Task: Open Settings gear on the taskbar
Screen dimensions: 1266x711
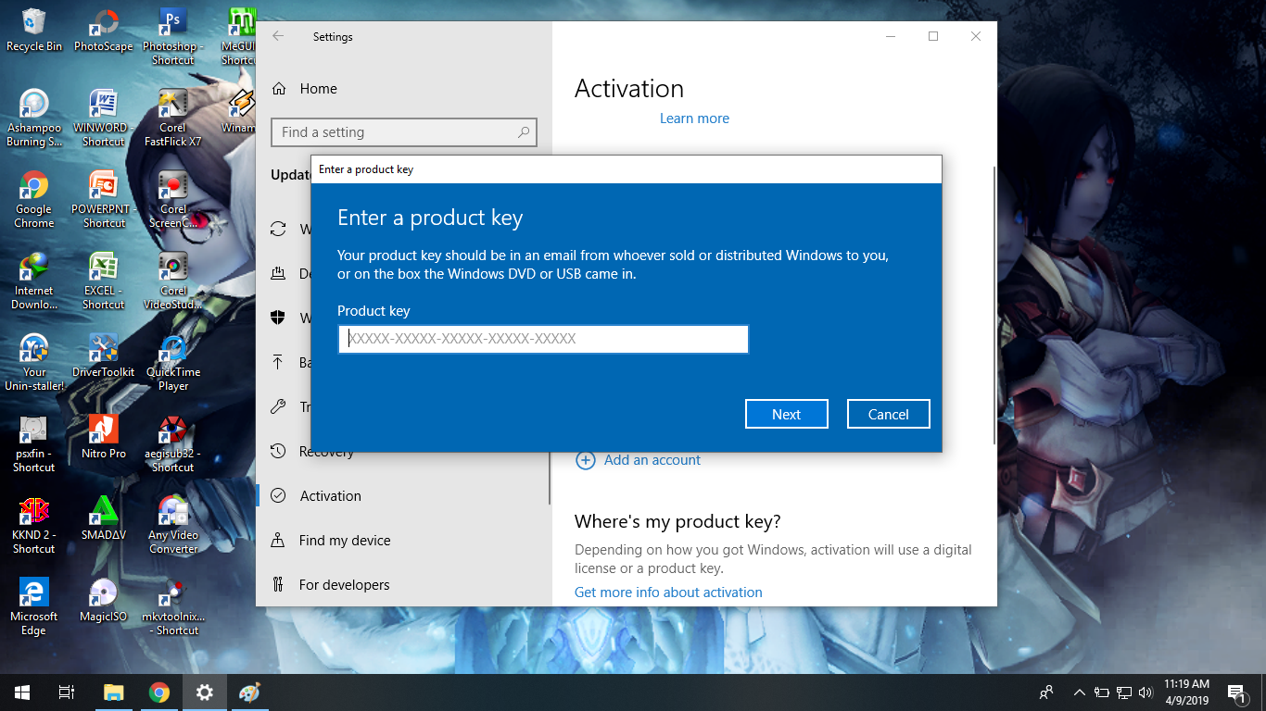Action: 204,692
